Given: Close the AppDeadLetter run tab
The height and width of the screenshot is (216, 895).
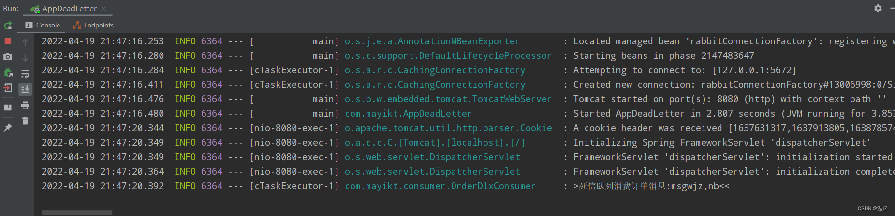Looking at the screenshot, I should coord(103,9).
